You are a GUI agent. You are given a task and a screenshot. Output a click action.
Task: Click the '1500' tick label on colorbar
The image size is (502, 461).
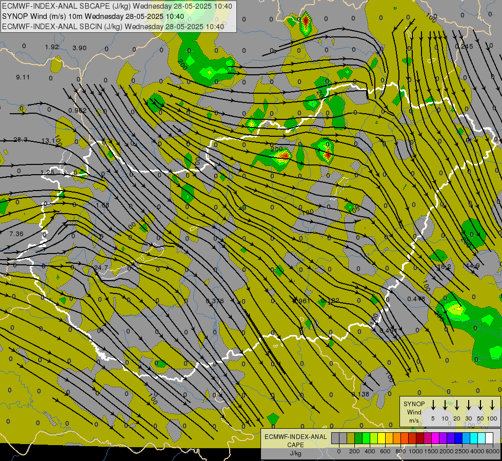[431, 451]
